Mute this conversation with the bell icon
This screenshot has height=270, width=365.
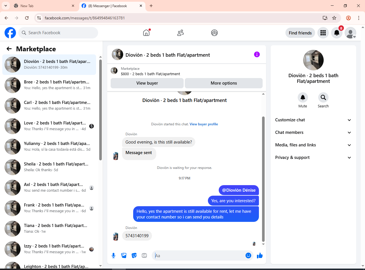click(x=303, y=97)
